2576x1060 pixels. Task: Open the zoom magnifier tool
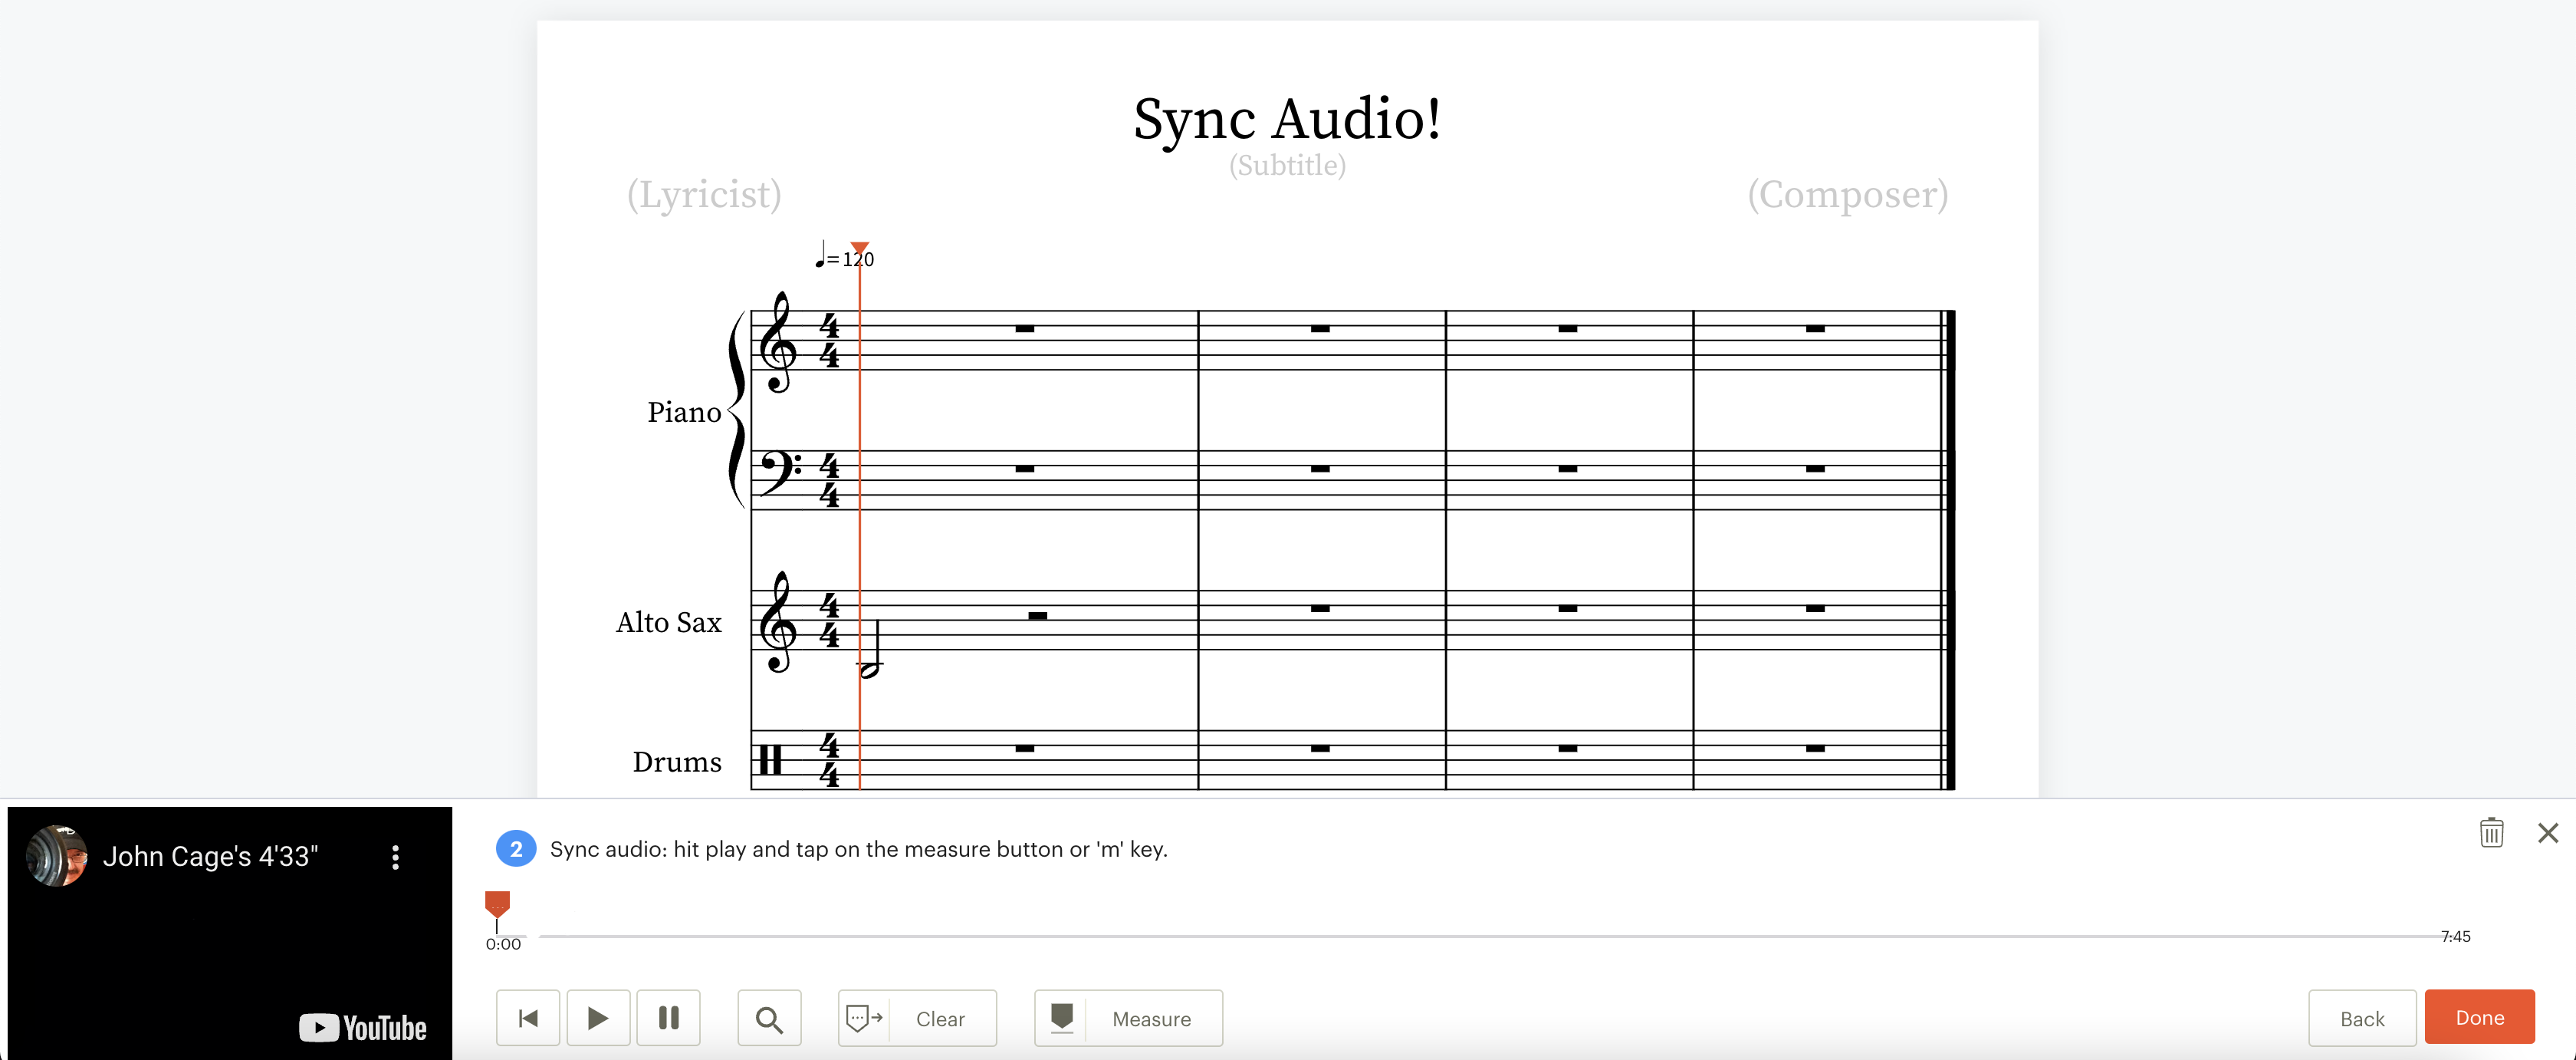tap(769, 1018)
